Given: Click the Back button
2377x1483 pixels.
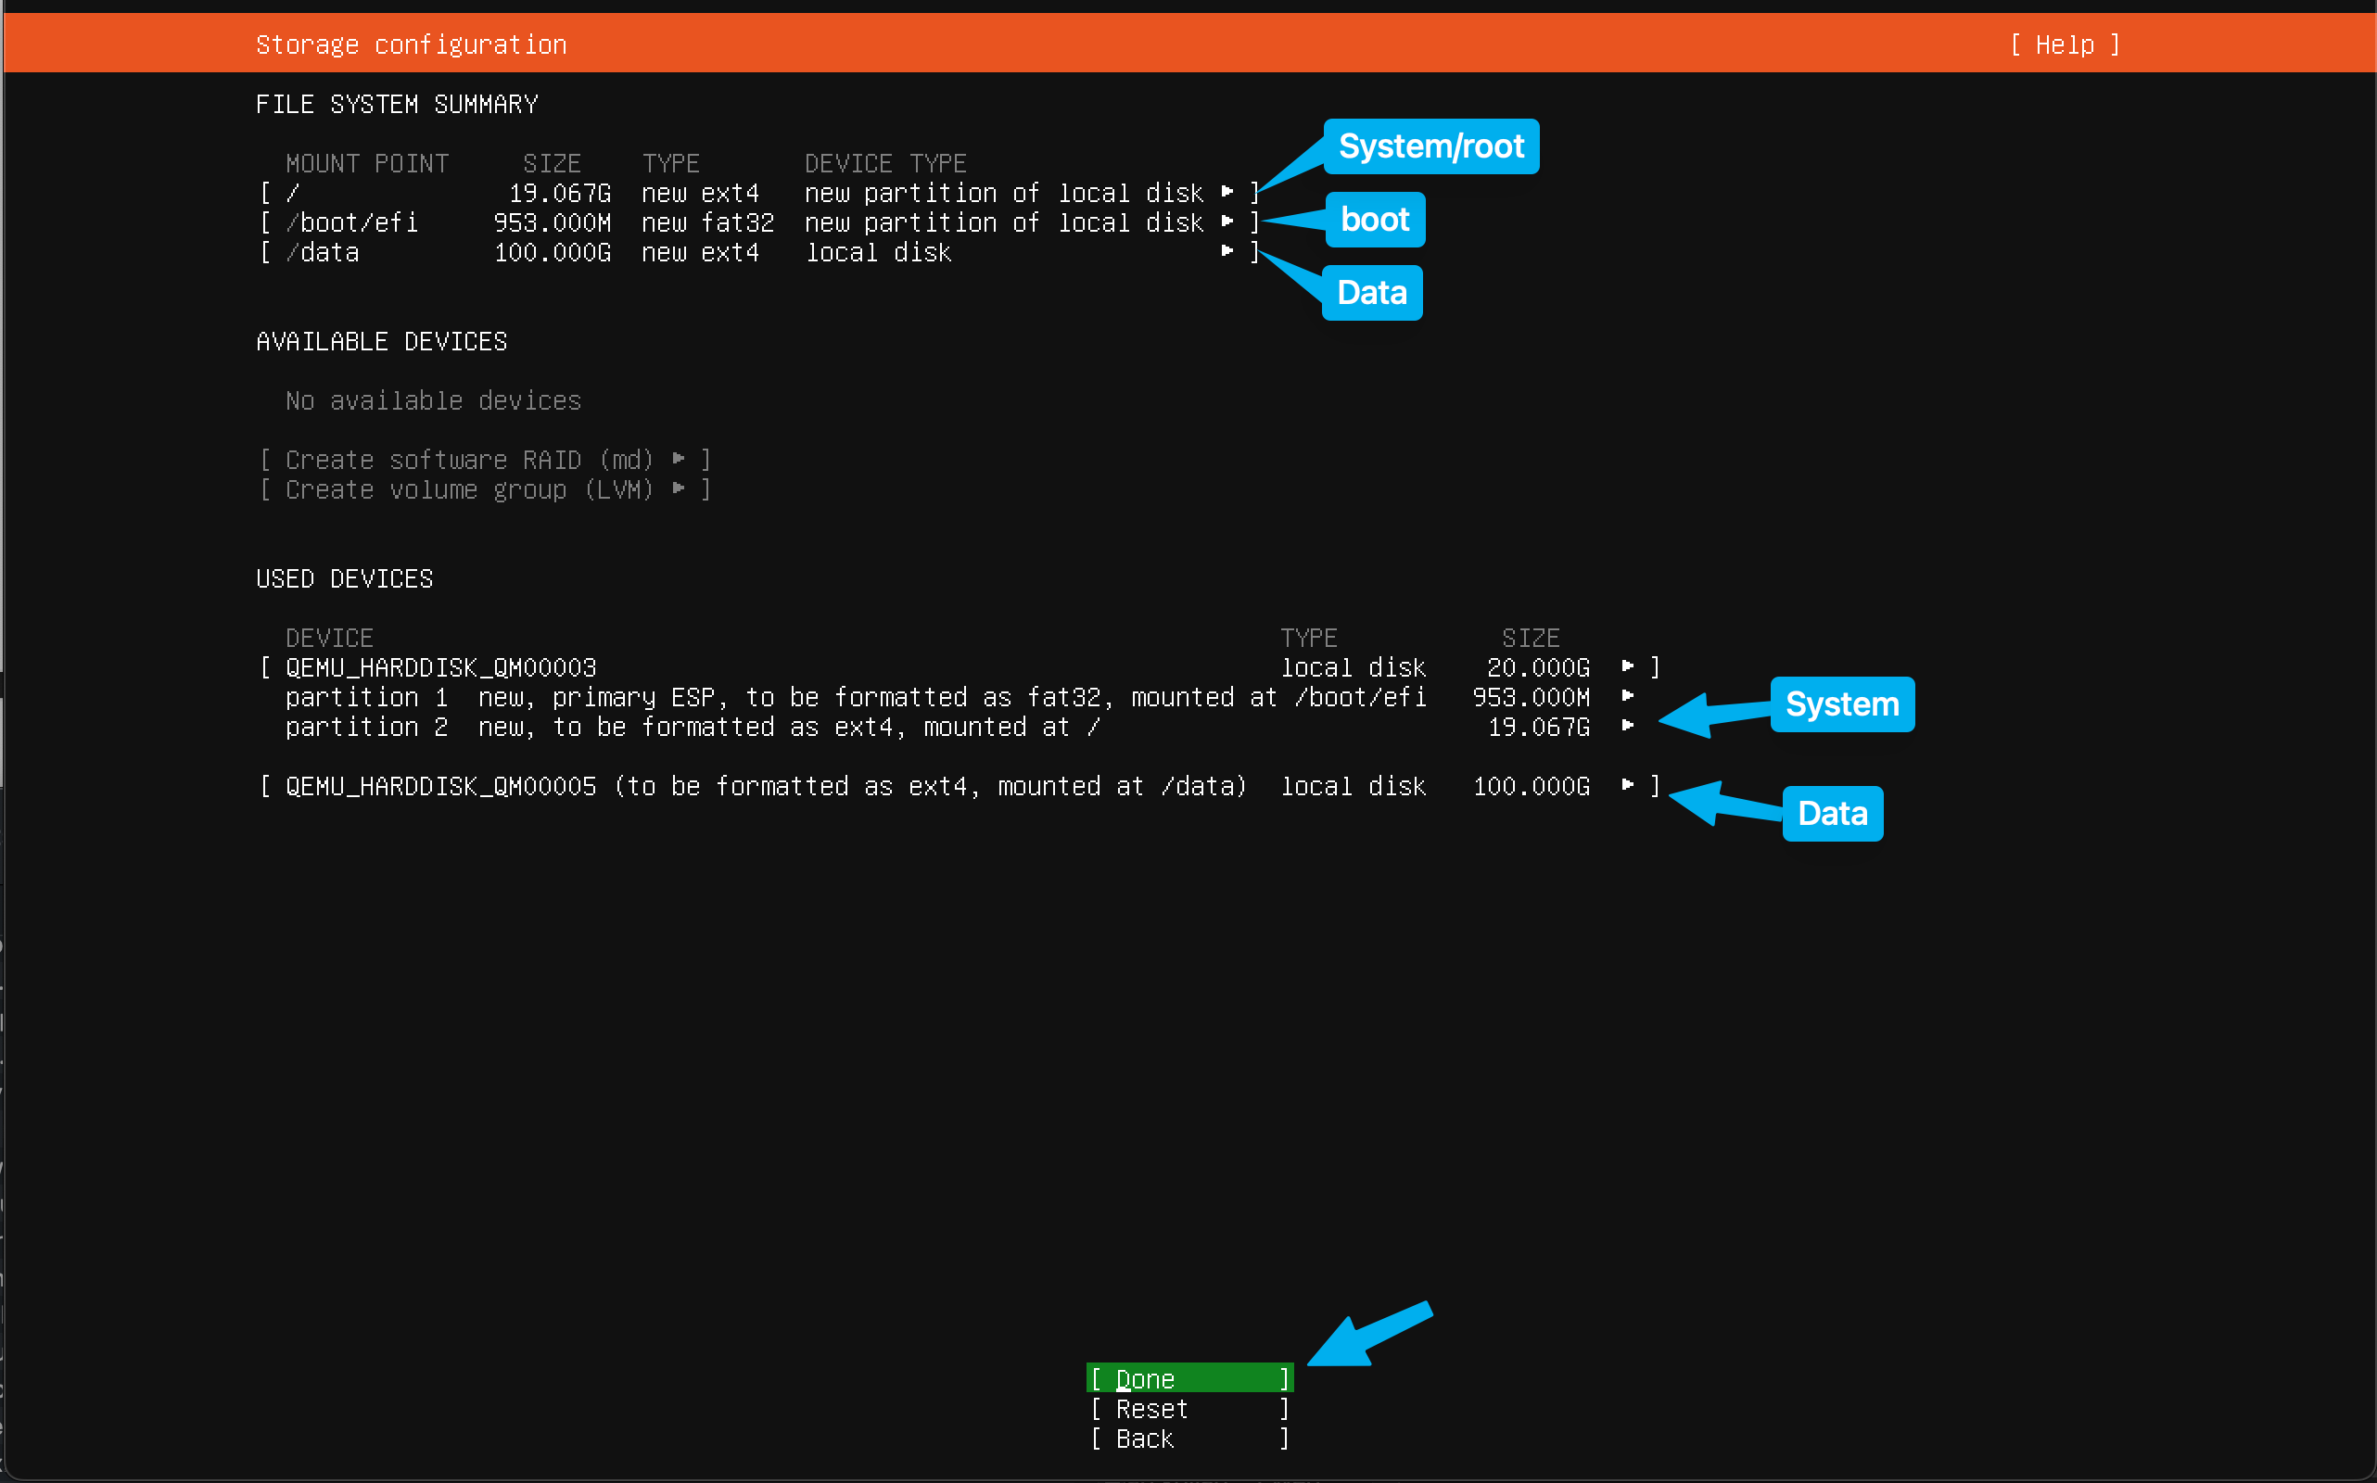Looking at the screenshot, I should [x=1188, y=1439].
